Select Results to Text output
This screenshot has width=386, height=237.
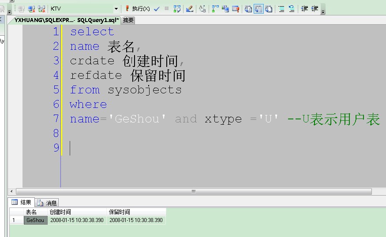pos(248,9)
